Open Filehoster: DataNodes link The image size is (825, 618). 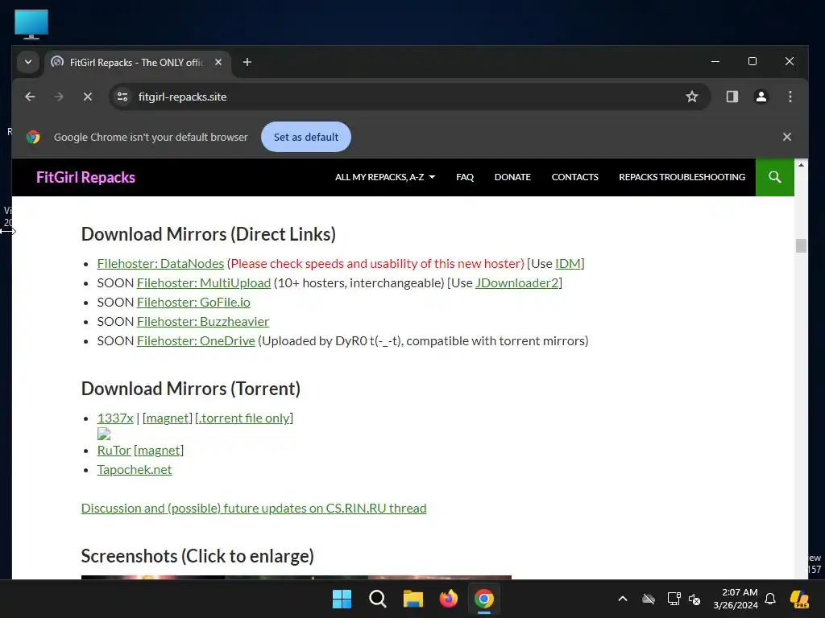[x=160, y=264]
